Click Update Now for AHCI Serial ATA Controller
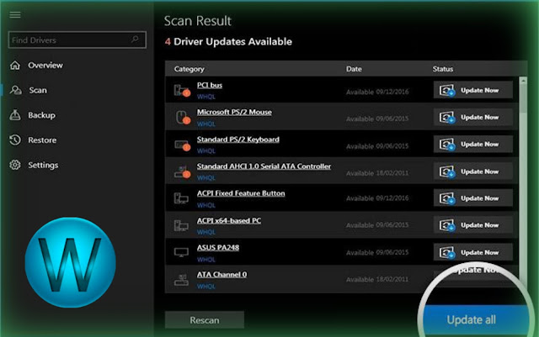Viewport: 539px width, 337px height. 473,171
